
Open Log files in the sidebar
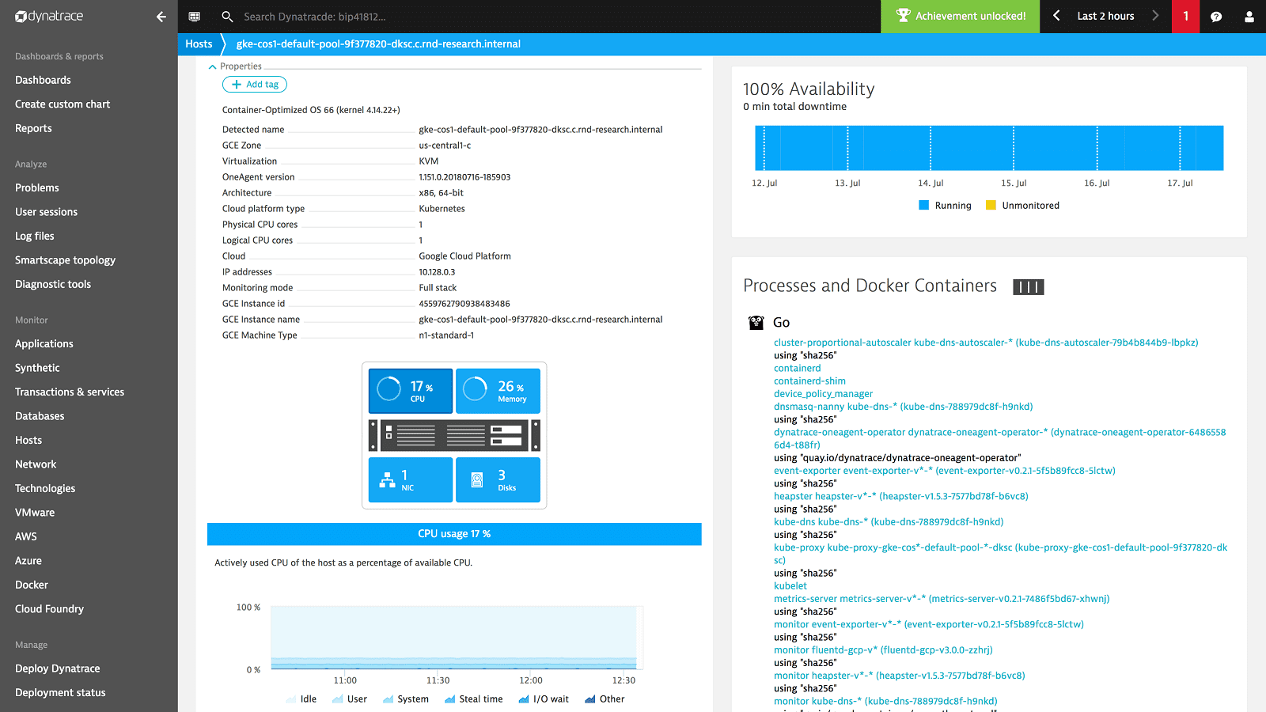click(x=35, y=236)
